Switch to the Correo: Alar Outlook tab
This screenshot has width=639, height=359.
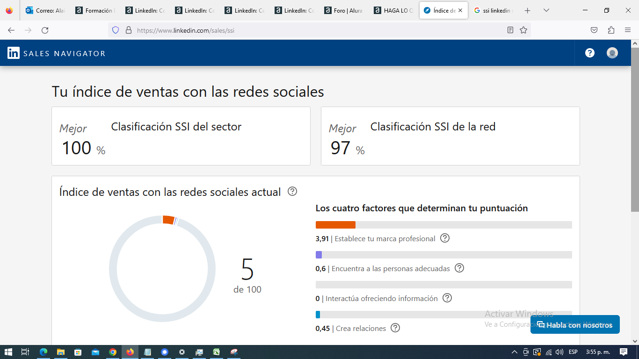(x=45, y=10)
